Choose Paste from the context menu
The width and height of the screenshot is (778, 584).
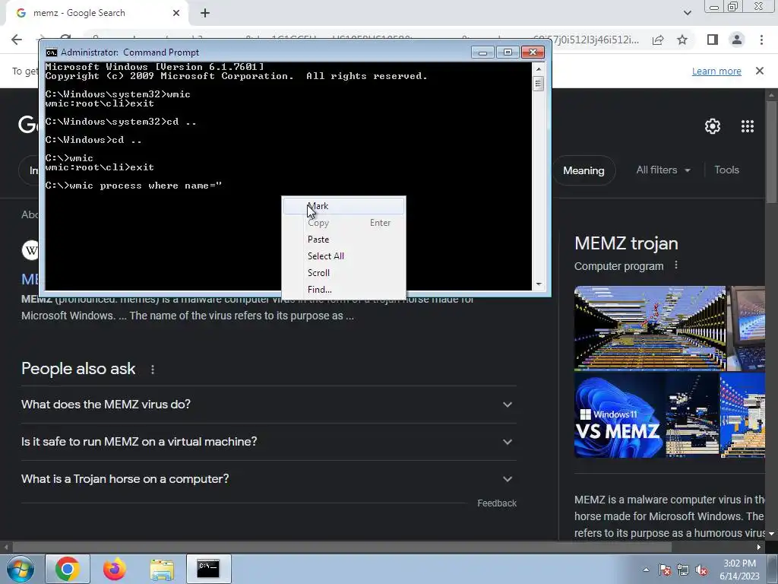tap(343, 240)
